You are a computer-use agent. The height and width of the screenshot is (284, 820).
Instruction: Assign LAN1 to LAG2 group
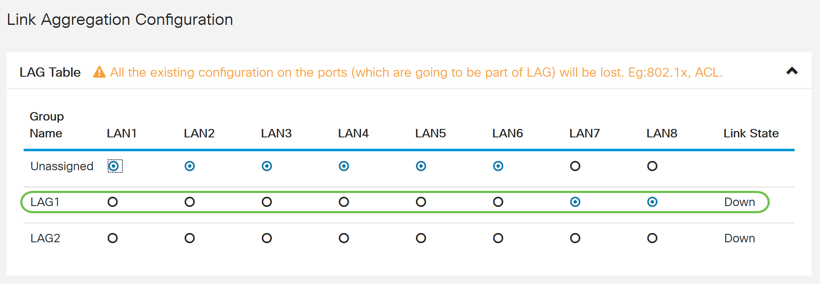pos(113,238)
